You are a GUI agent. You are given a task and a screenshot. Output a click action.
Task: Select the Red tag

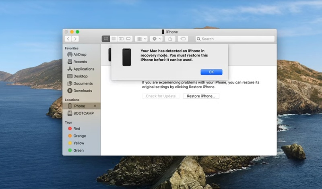point(82,129)
